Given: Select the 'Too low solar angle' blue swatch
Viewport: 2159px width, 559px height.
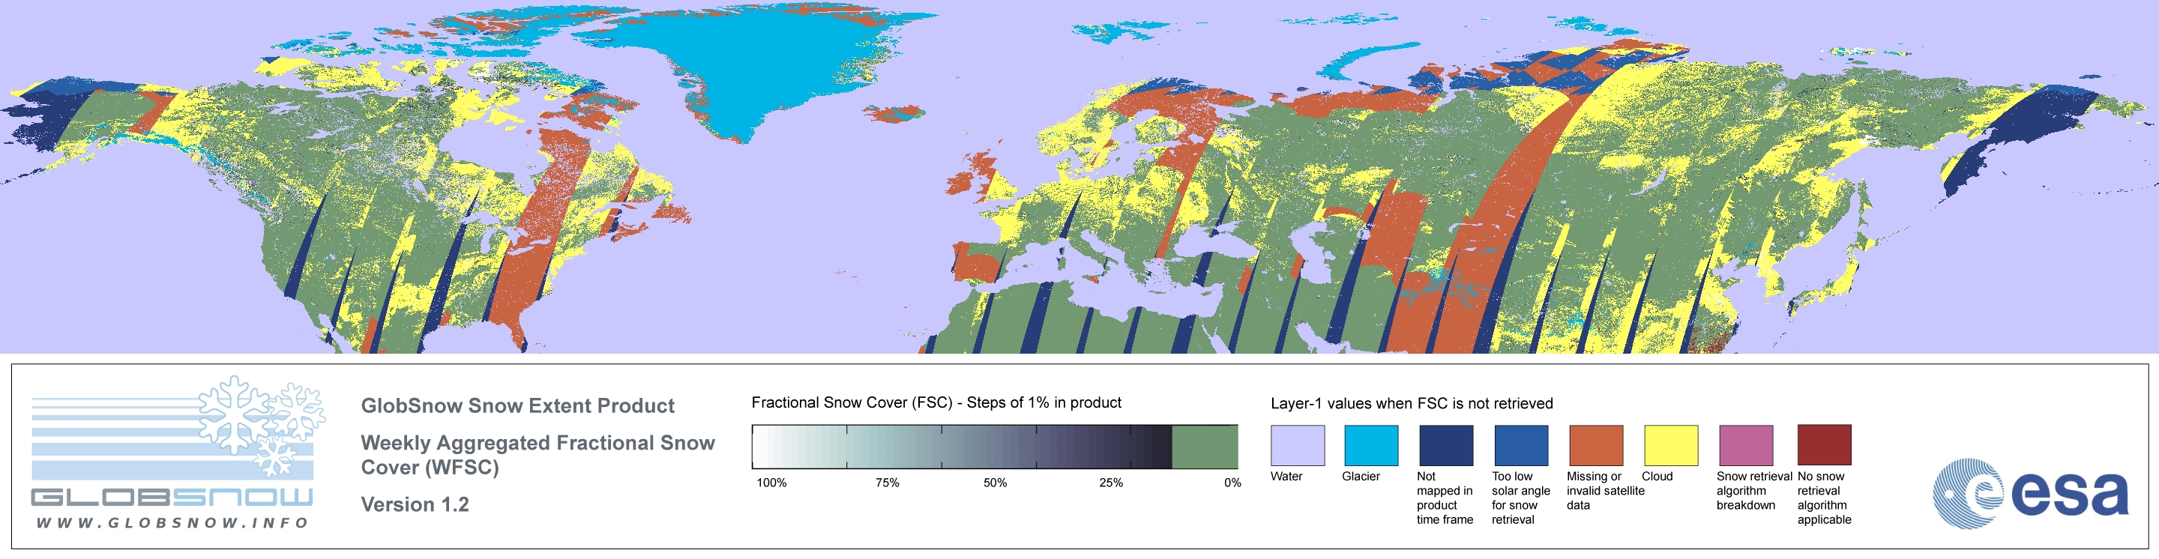Looking at the screenshot, I should 1521,445.
